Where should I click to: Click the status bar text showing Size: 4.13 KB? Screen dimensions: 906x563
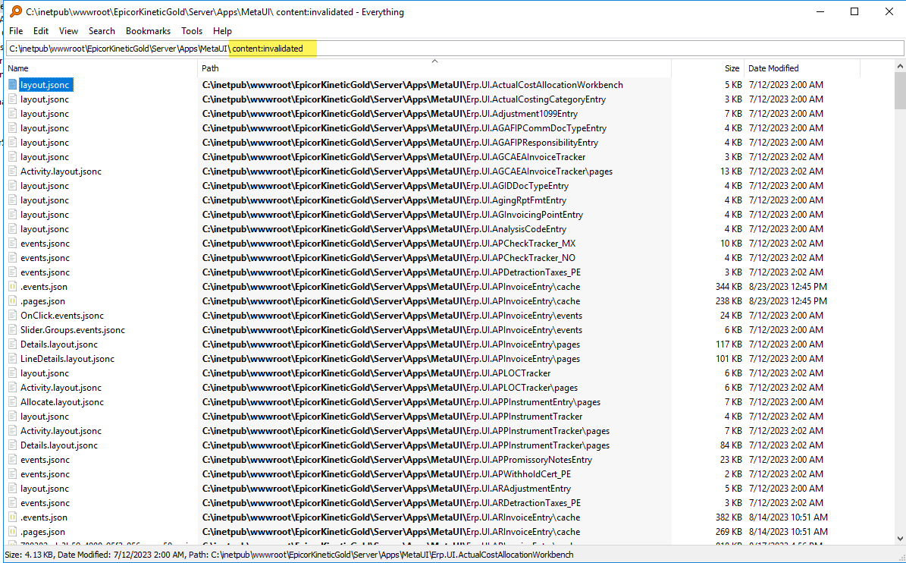[x=289, y=555]
